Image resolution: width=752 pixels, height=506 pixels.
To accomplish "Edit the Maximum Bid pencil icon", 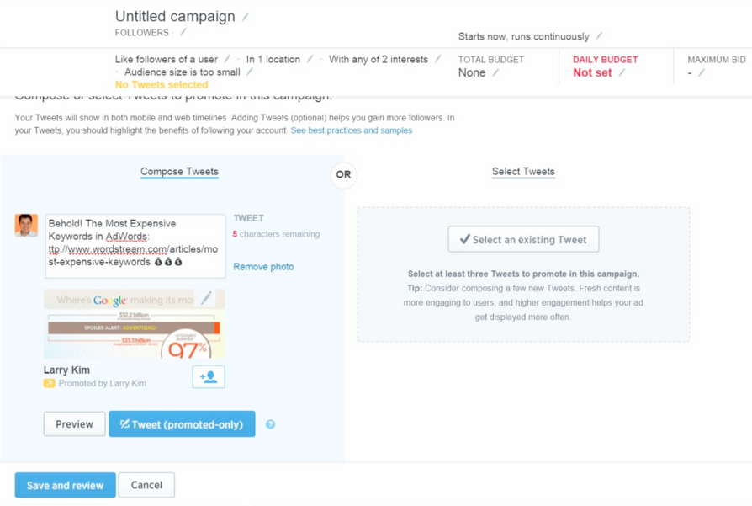I will click(702, 73).
